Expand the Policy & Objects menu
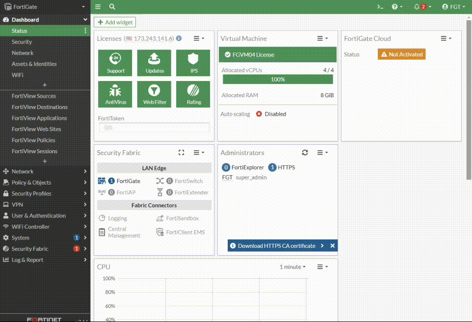Image resolution: width=472 pixels, height=322 pixels. point(45,183)
